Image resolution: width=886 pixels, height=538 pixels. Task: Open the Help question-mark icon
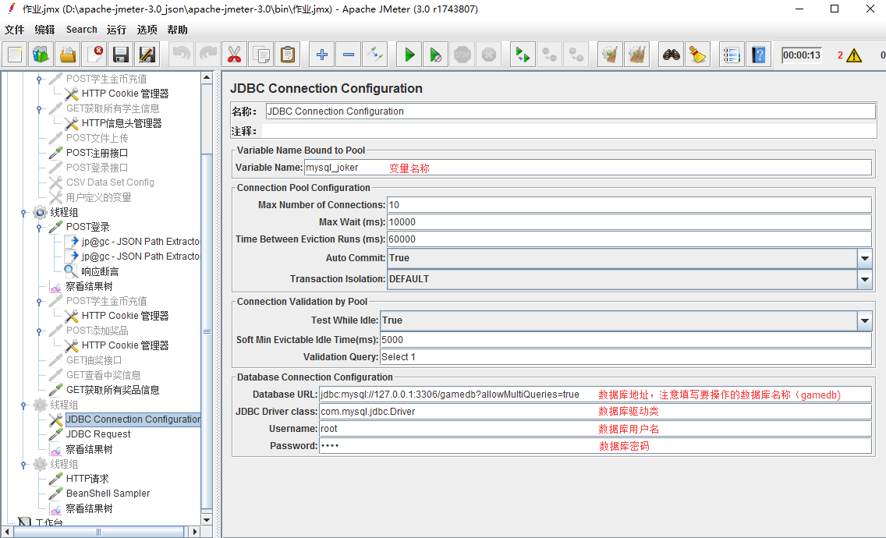point(758,55)
